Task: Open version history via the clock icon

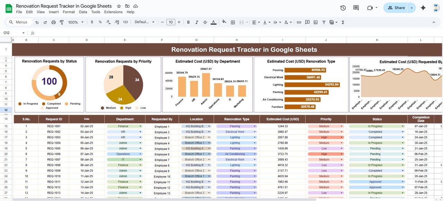Action: [342, 8]
